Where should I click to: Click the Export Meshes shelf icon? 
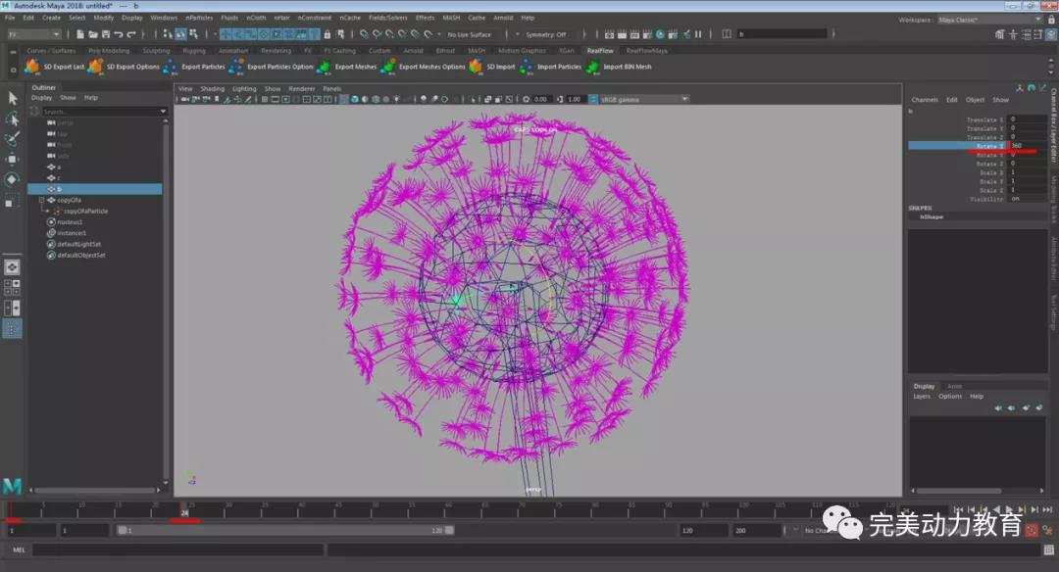[324, 67]
